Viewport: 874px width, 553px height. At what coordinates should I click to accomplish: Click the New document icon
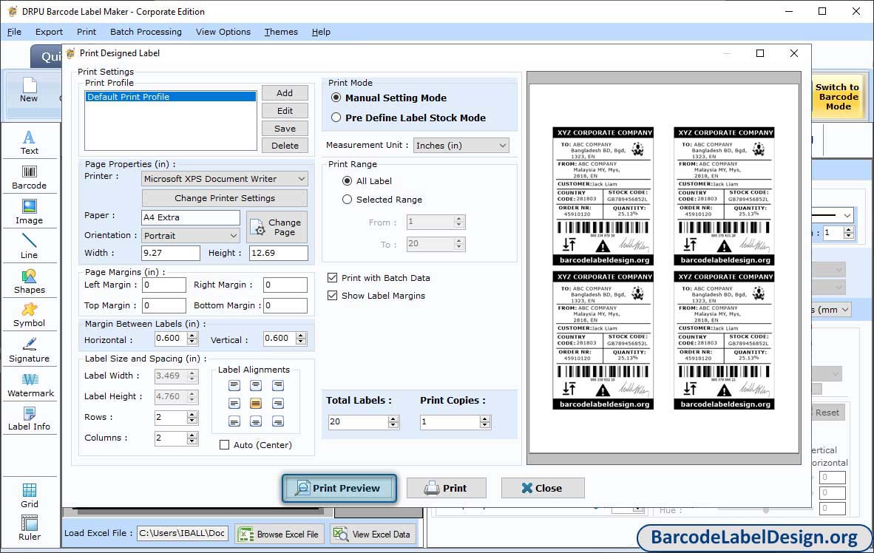coord(29,90)
